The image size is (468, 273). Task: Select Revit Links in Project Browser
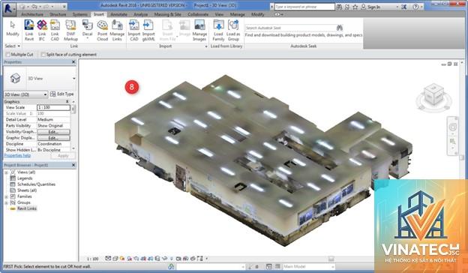pos(26,208)
